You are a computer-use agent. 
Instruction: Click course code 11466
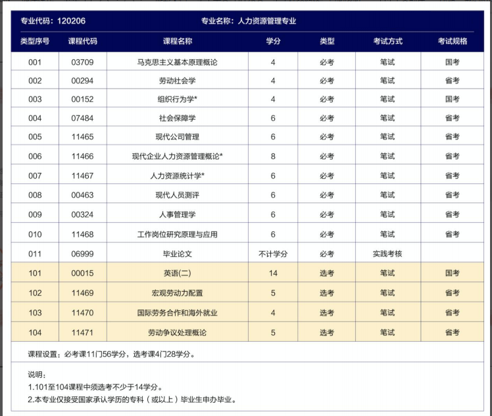point(82,156)
